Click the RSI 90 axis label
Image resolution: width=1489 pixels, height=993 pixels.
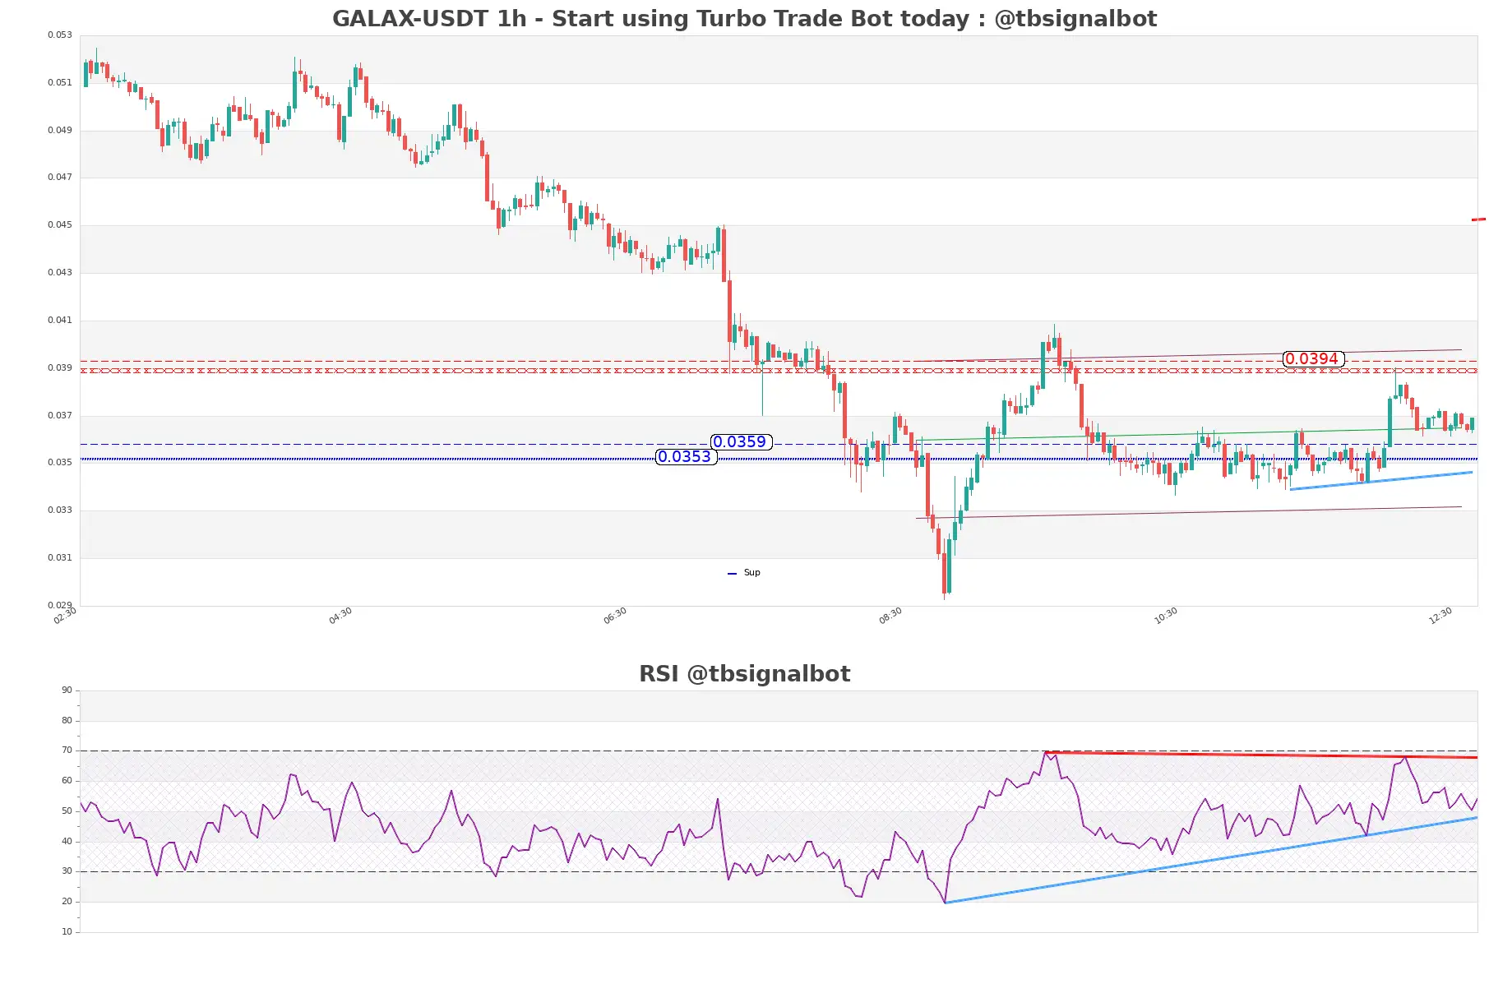67,690
